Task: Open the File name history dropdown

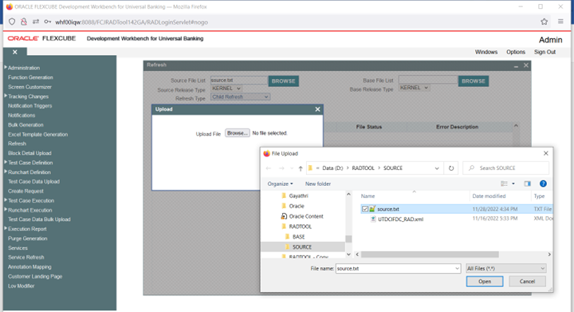Action: [457, 268]
